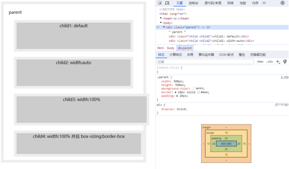Open the 1.html source link
This screenshot has width=289, height=169.
(x=284, y=77)
